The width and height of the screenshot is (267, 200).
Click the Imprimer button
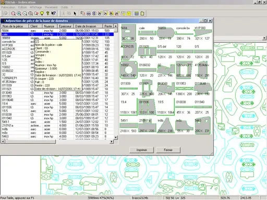[x=141, y=150]
